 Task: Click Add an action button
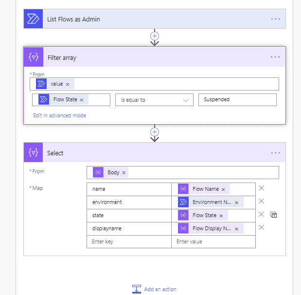[x=154, y=289]
